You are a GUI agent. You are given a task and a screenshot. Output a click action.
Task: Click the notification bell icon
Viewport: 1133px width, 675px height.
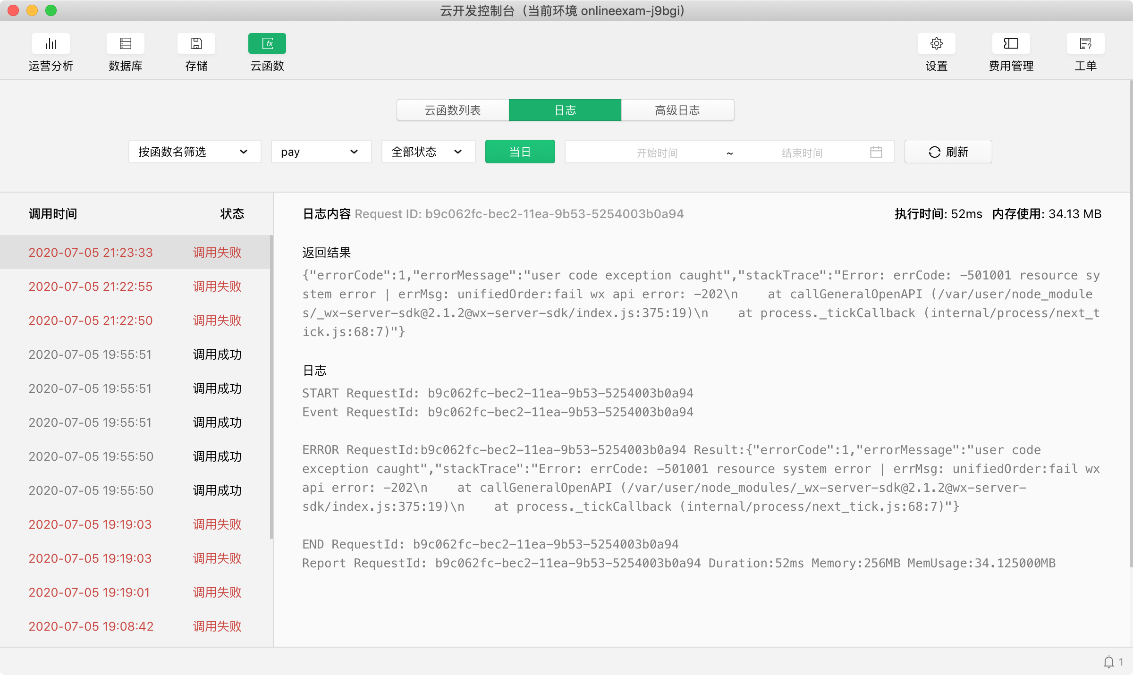(x=1109, y=662)
